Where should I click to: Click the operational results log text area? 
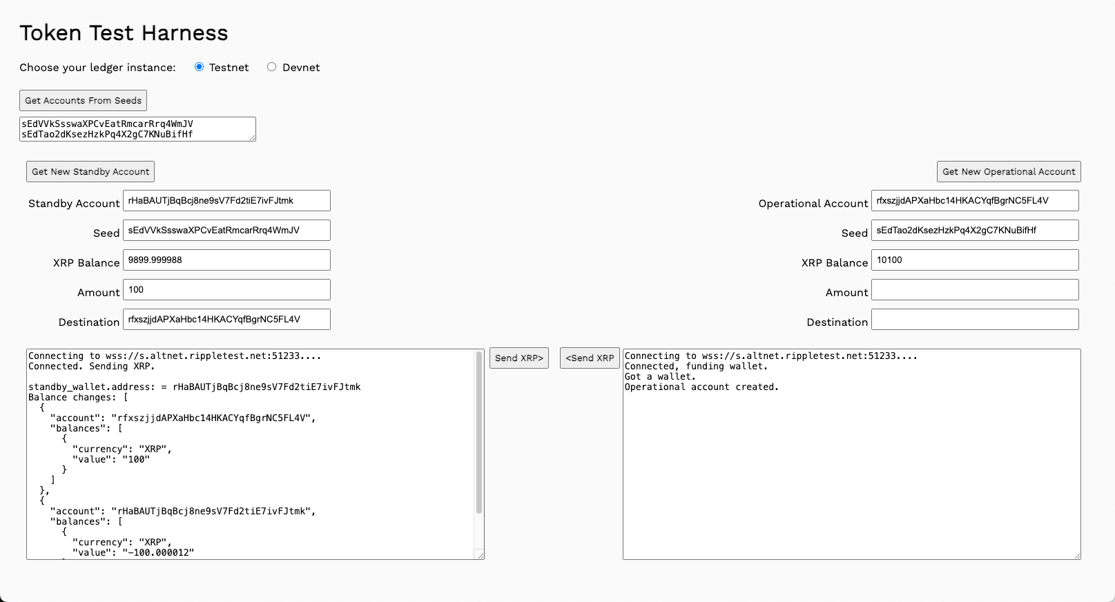[x=851, y=469]
